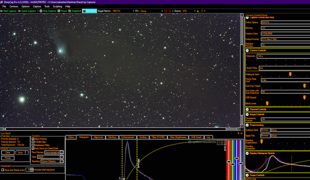The width and height of the screenshot is (310, 180).
Task: Click the red reticule overlay icon
Action: tap(170, 11)
